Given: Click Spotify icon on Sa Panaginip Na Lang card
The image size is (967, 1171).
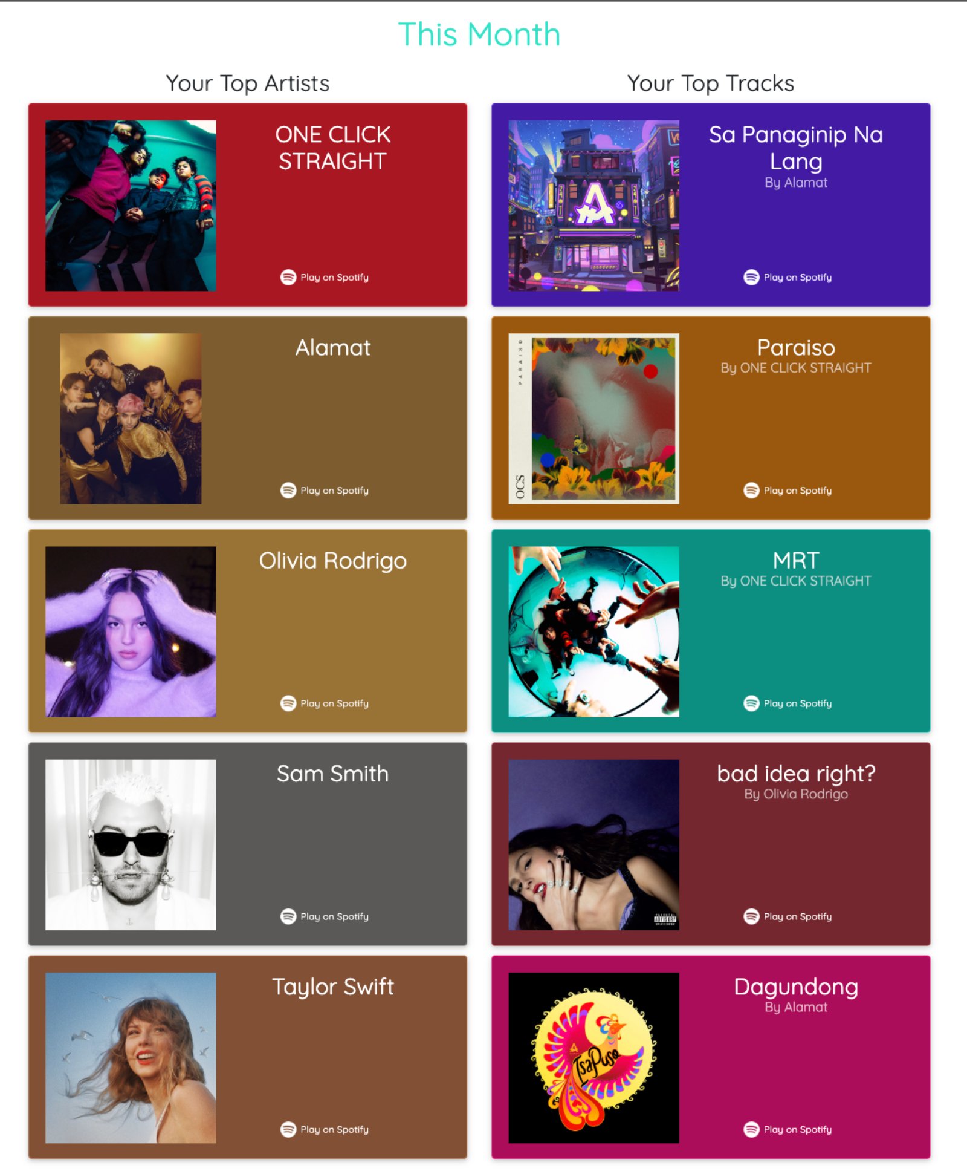Looking at the screenshot, I should (751, 277).
